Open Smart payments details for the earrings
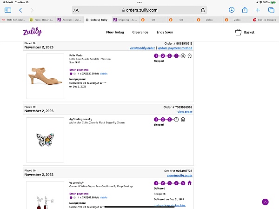 click(104, 197)
